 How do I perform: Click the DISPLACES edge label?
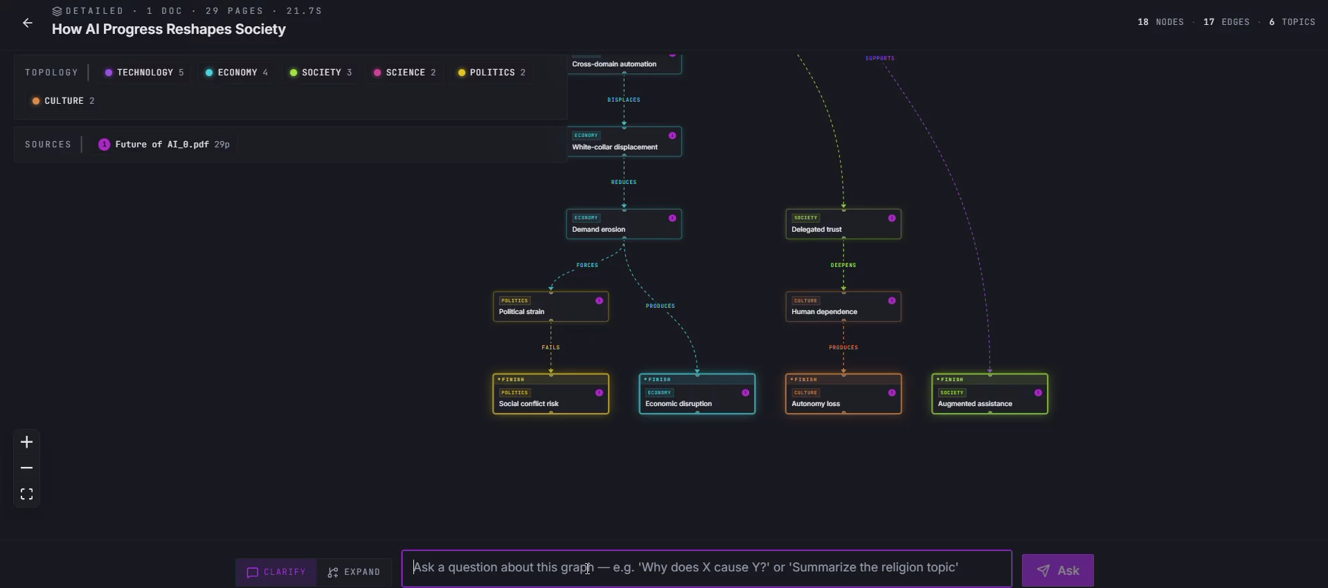tap(624, 100)
